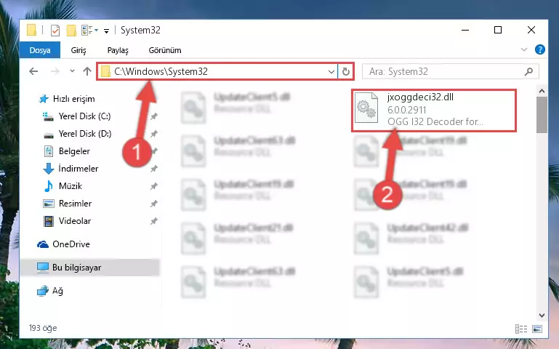The width and height of the screenshot is (559, 349).
Task: Select OneDrive in navigation pane
Action: (71, 244)
